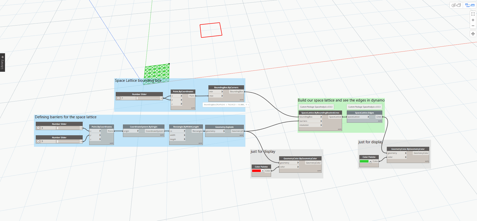Image resolution: width=477 pixels, height=221 pixels.
Task: Click the green color swatch
Action: click(364, 161)
